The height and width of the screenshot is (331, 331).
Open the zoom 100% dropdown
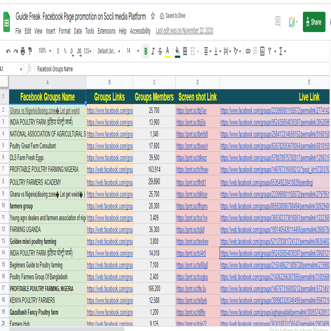[x=45, y=51]
